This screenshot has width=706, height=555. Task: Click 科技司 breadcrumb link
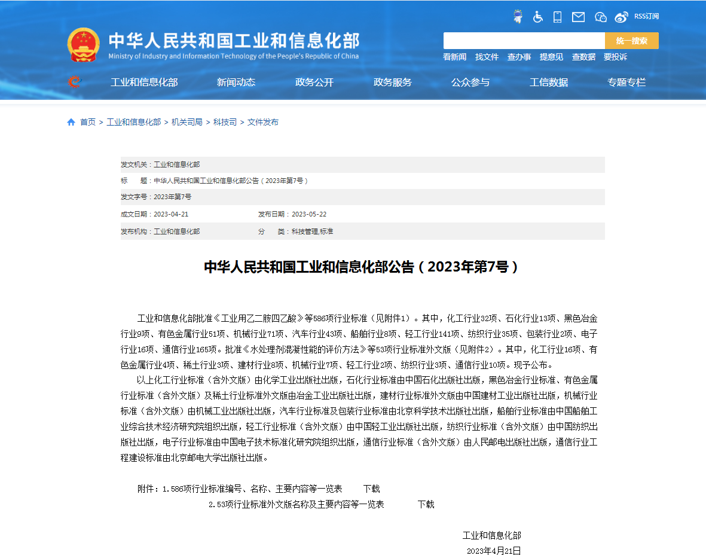point(225,122)
